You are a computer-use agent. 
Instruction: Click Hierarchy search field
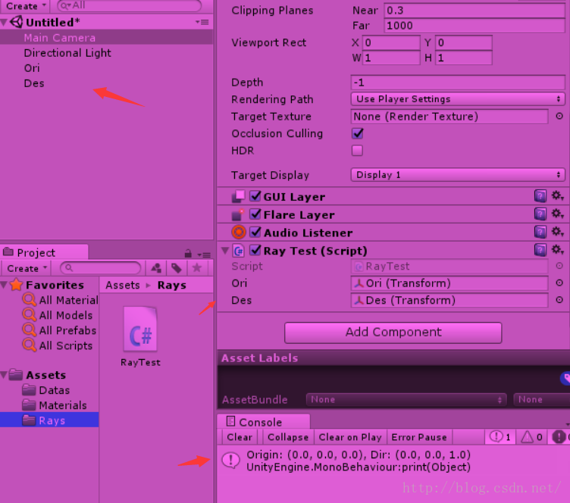tap(129, 5)
